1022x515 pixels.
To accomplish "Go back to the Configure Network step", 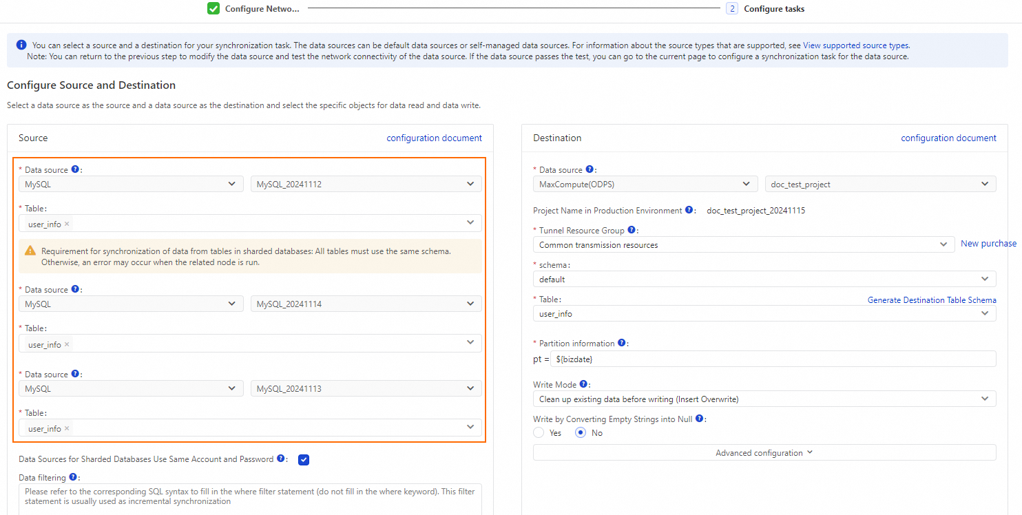I will click(x=262, y=9).
